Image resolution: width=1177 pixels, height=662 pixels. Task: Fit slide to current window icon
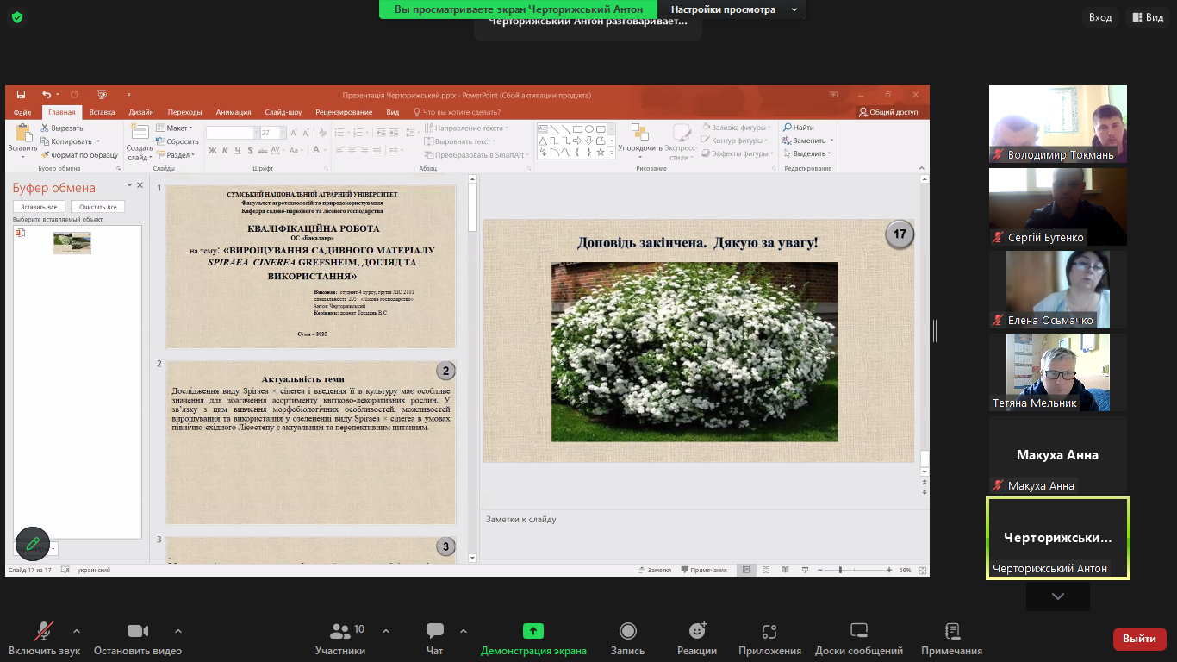[x=922, y=570]
